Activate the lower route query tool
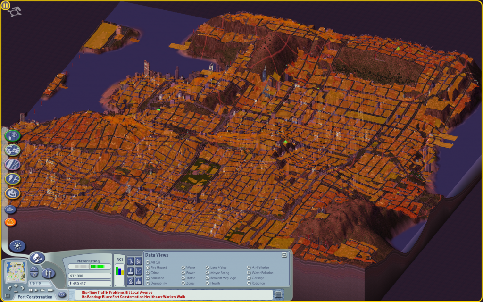 (x=34, y=275)
